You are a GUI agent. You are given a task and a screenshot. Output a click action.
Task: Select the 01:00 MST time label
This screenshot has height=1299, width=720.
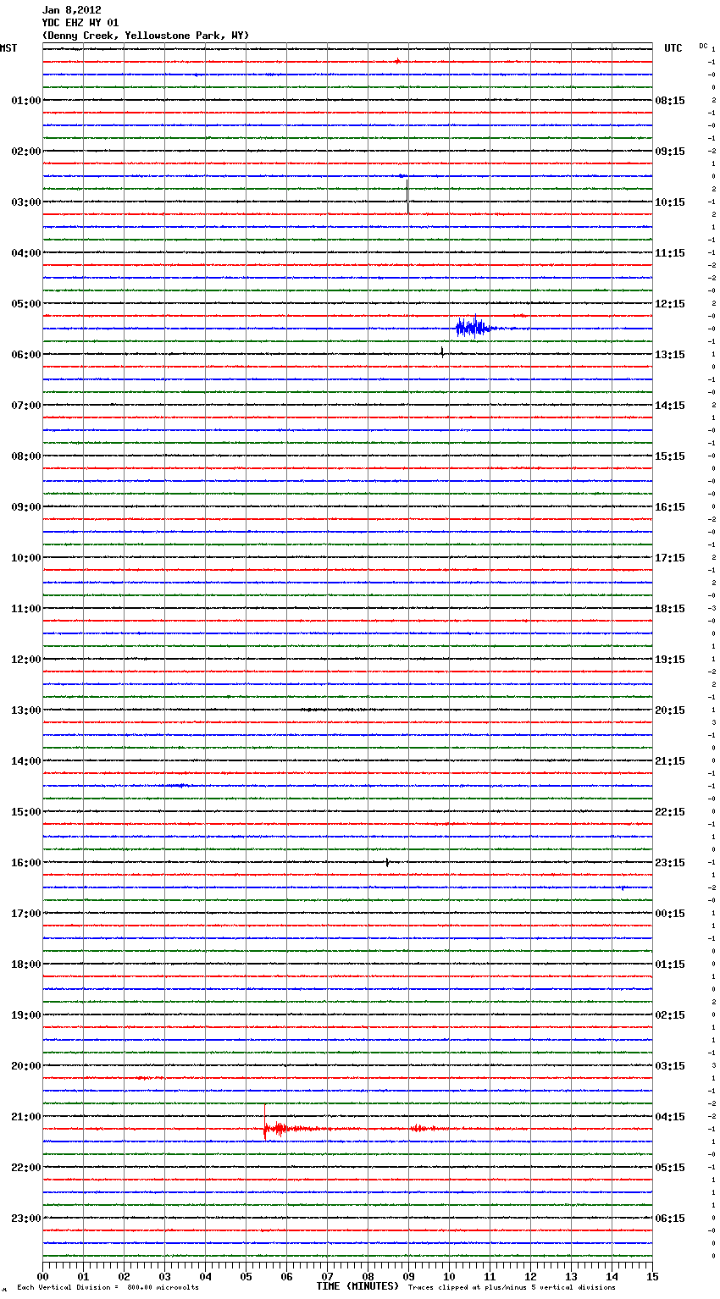point(26,101)
